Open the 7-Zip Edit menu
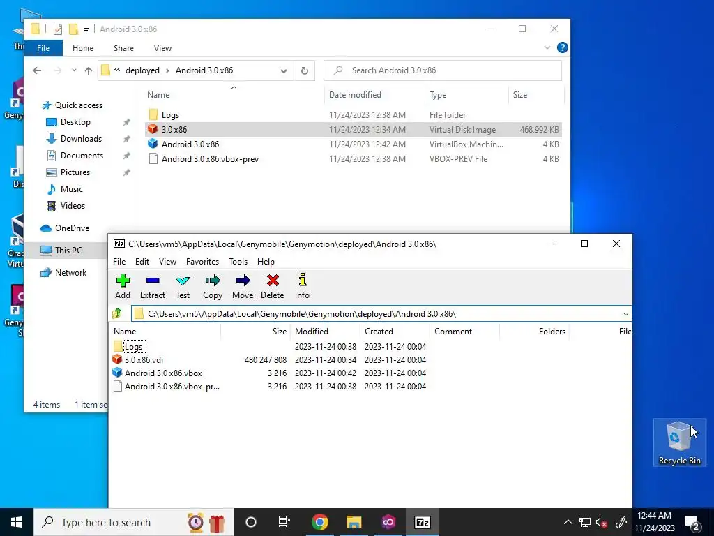 142,262
